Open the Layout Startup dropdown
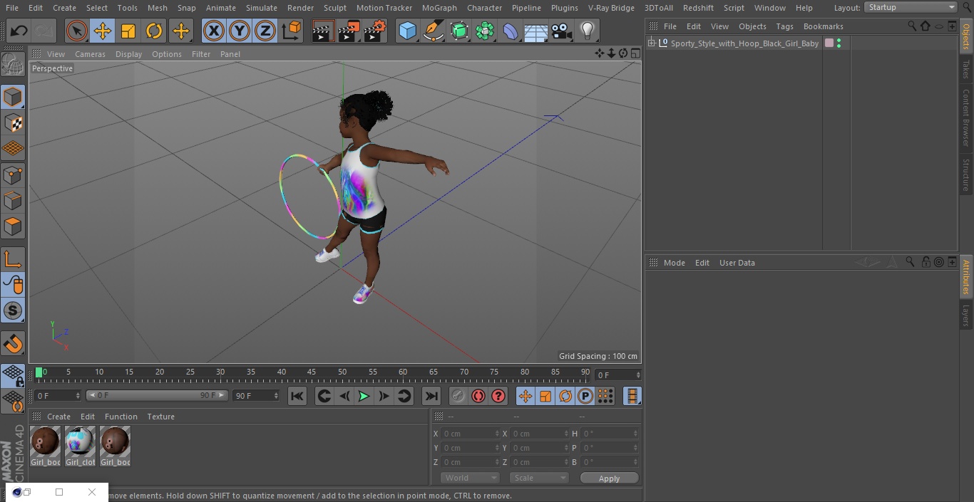 click(x=911, y=7)
